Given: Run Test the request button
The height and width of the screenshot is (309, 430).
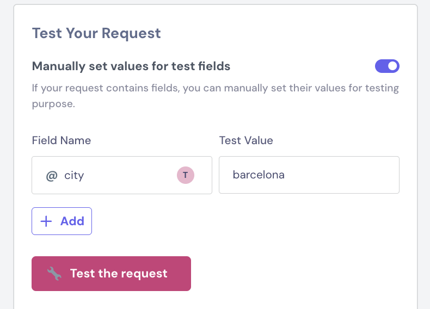Looking at the screenshot, I should [111, 274].
